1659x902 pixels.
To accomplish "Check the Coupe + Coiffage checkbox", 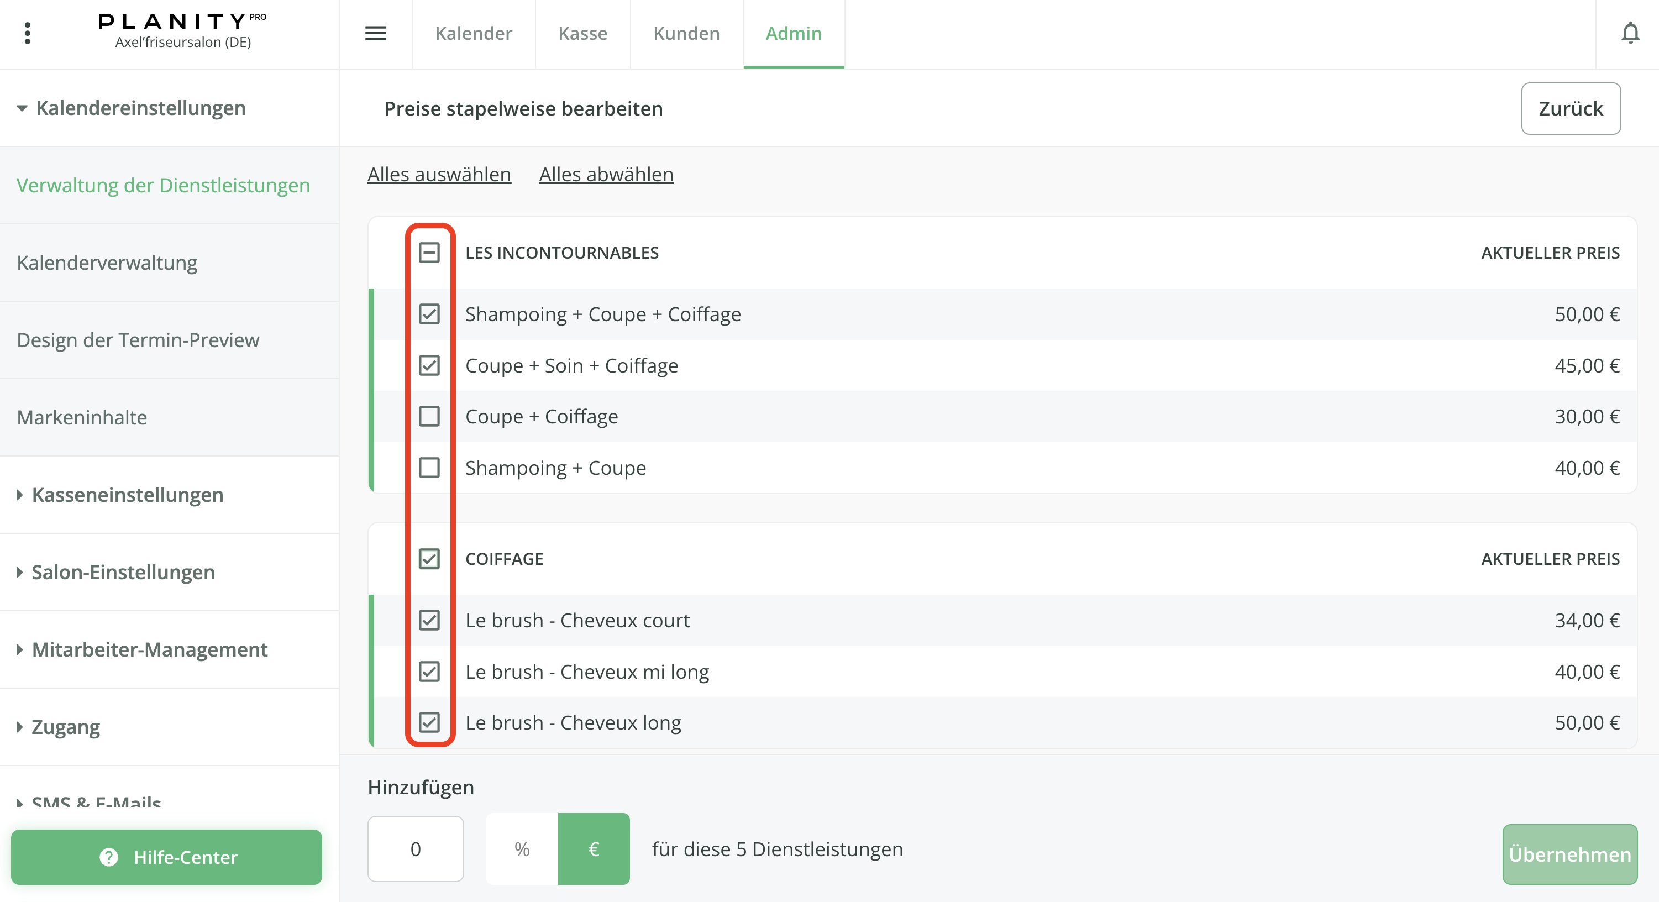I will point(429,416).
